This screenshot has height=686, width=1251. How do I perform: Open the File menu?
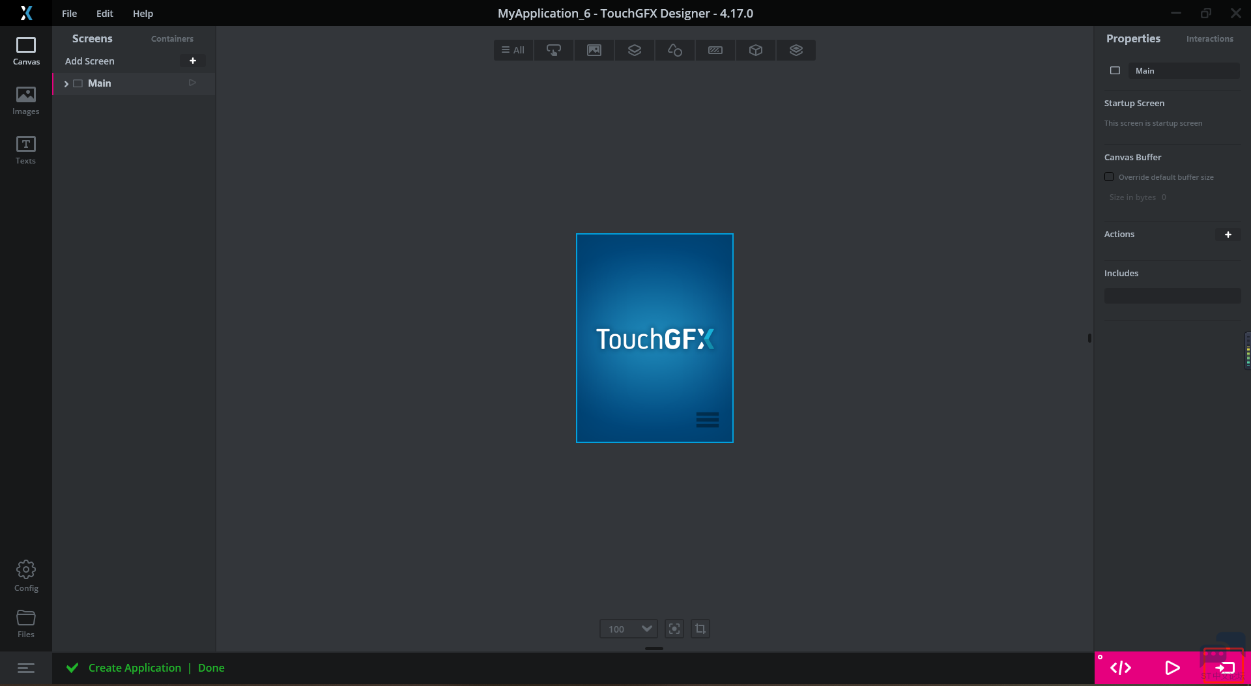69,13
